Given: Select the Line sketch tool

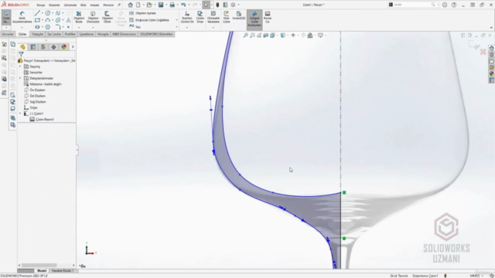Looking at the screenshot, I should point(37,13).
